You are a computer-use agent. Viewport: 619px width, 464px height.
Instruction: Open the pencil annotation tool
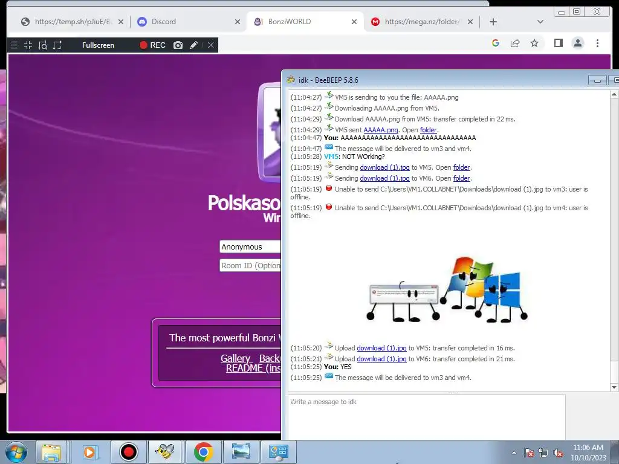click(193, 45)
